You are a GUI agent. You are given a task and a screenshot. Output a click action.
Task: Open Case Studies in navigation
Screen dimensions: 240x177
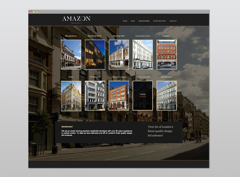144,21
